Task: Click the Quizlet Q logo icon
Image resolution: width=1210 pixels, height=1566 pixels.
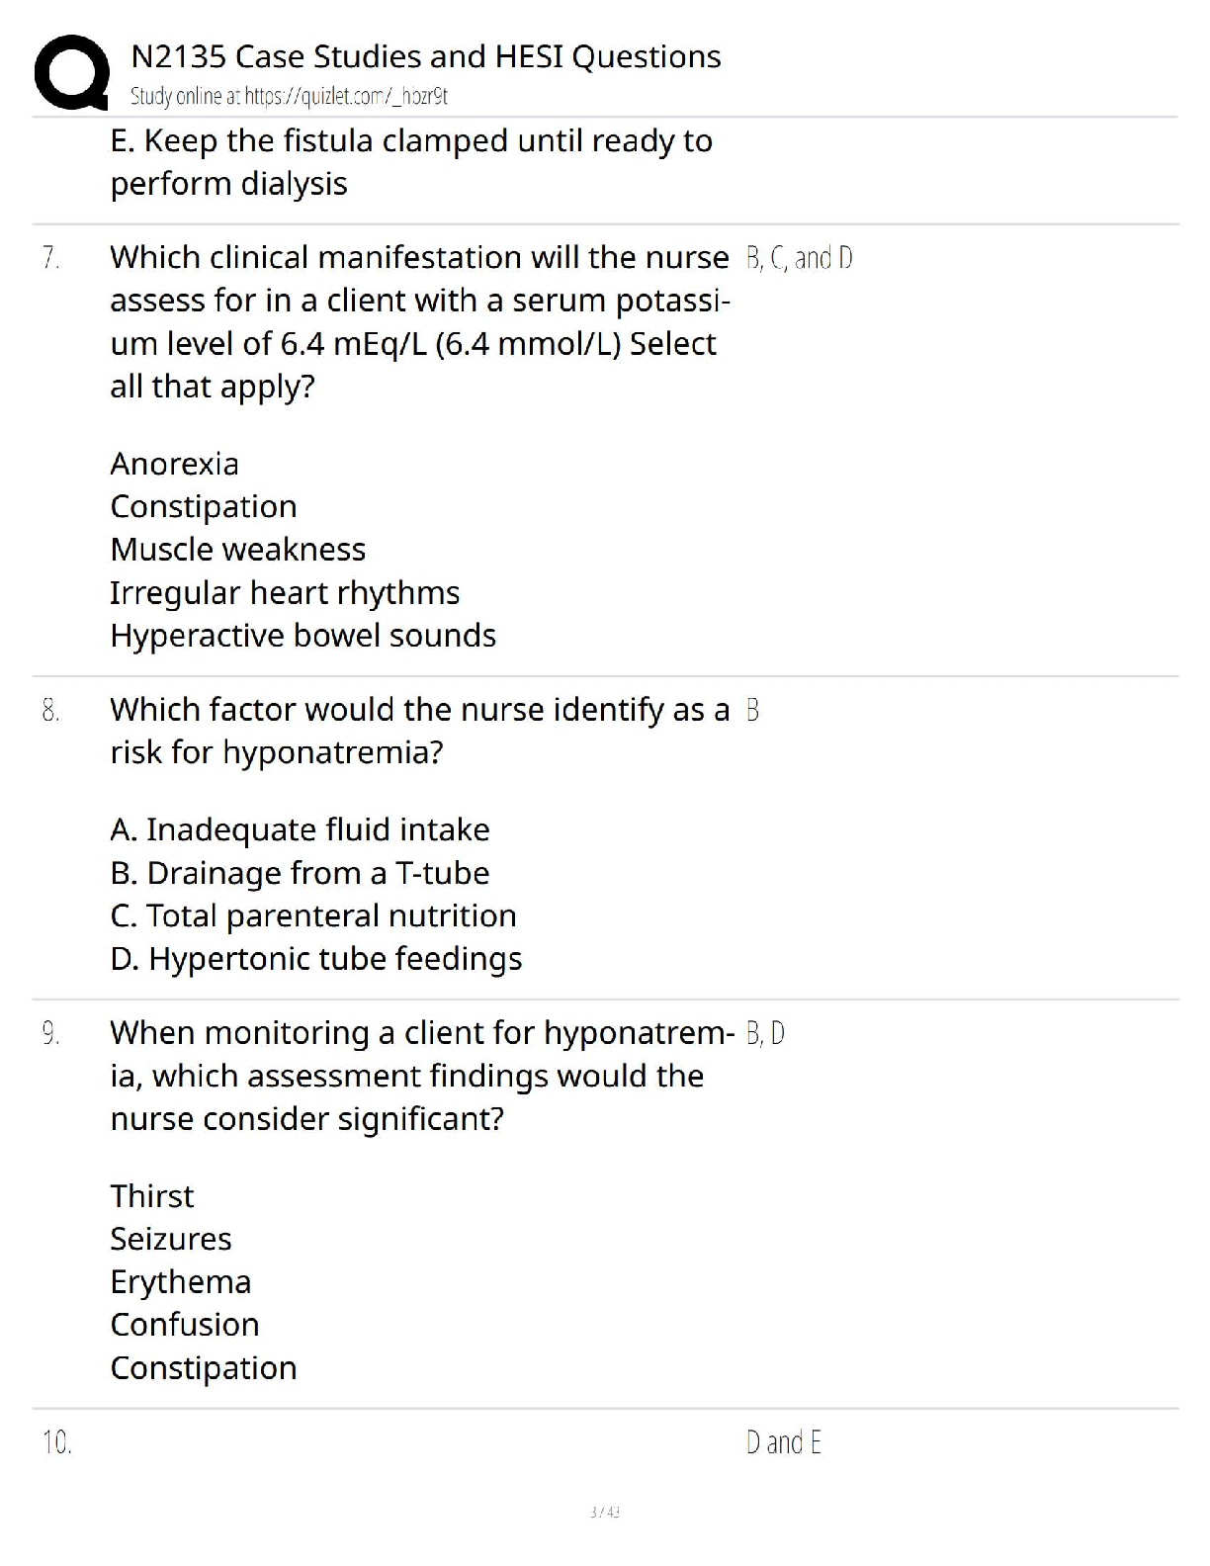Action: tap(70, 72)
